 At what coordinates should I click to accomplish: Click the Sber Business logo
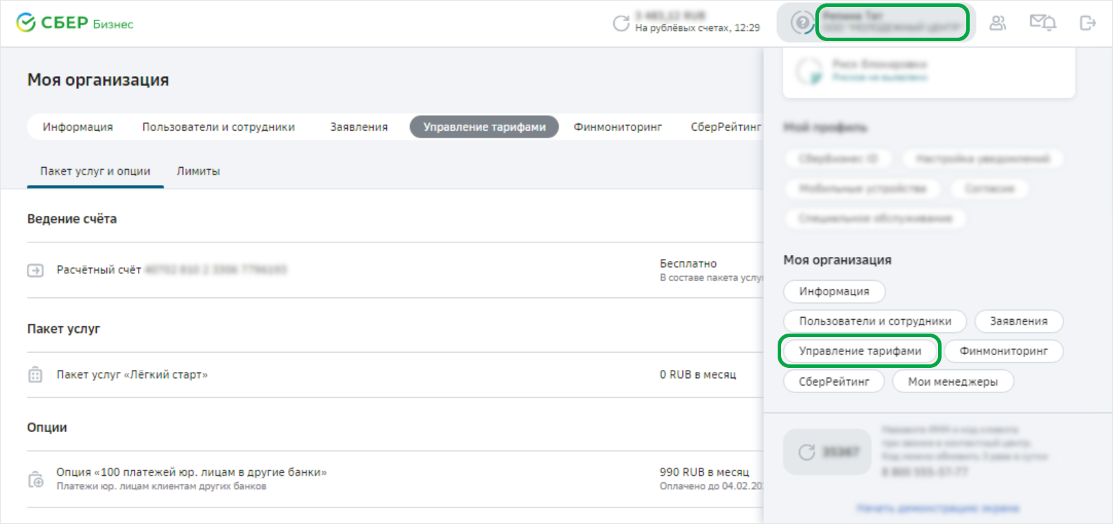tap(74, 23)
